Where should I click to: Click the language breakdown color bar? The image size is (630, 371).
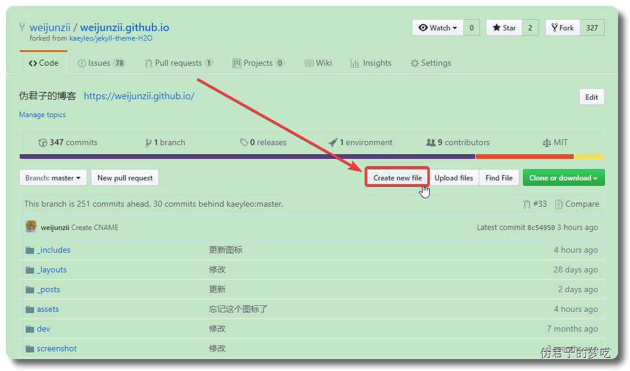coord(312,157)
